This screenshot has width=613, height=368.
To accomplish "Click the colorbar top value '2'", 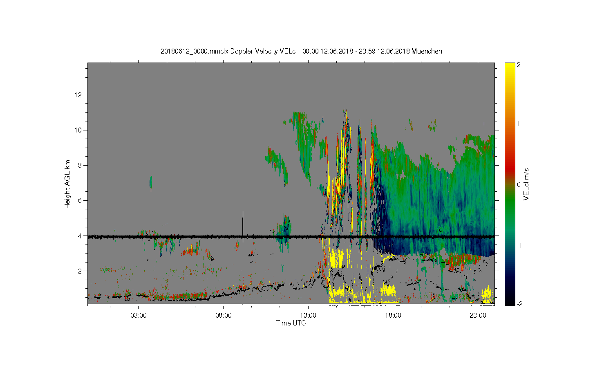I will 519,65.
